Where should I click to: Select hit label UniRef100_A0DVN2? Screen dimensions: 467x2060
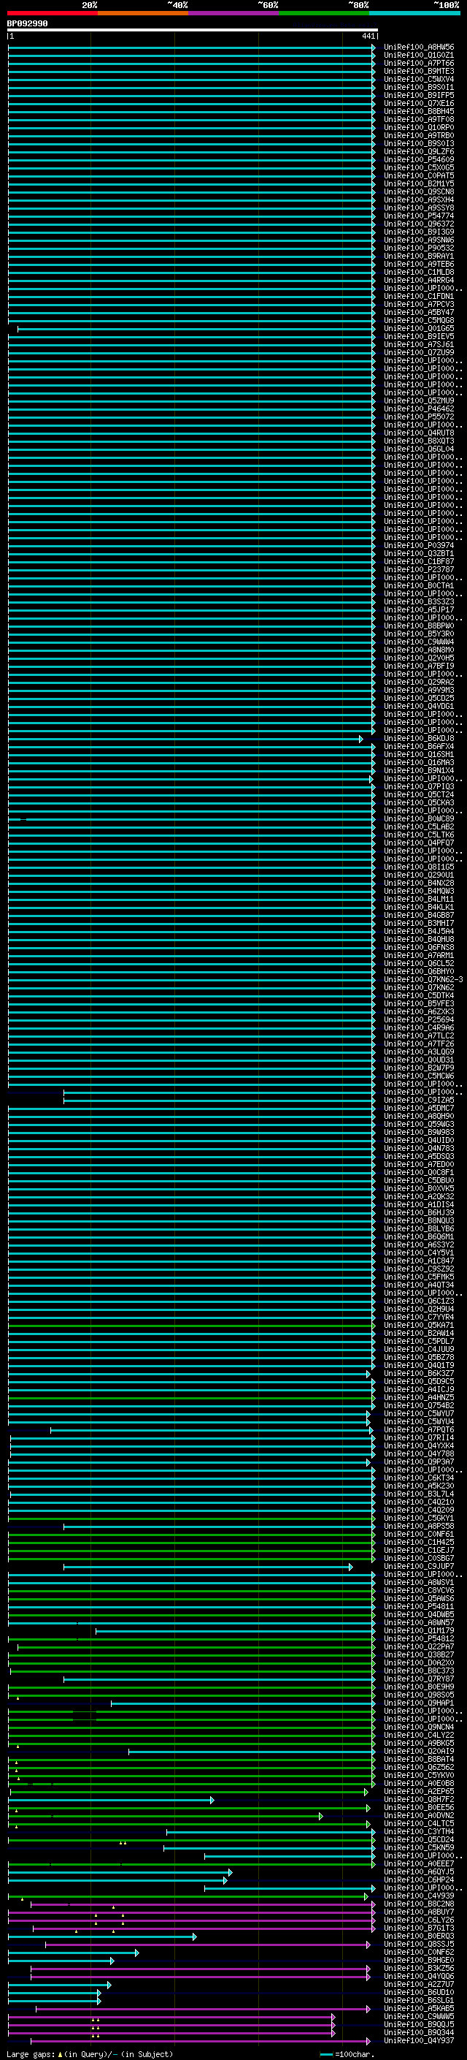coord(419,1815)
